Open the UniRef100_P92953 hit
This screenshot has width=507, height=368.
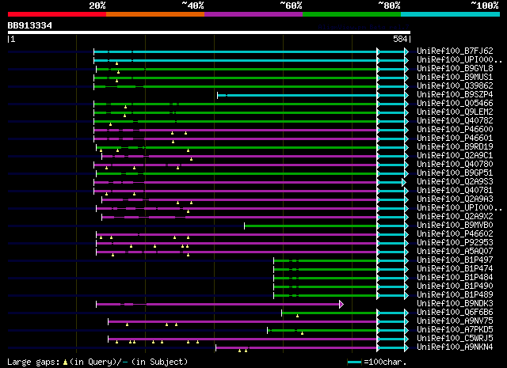pyautogui.click(x=455, y=243)
